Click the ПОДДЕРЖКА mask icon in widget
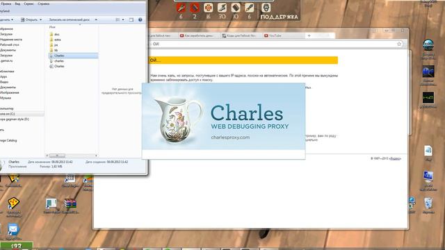Screen dimensions: 445x250 pyautogui.click(x=266, y=8)
